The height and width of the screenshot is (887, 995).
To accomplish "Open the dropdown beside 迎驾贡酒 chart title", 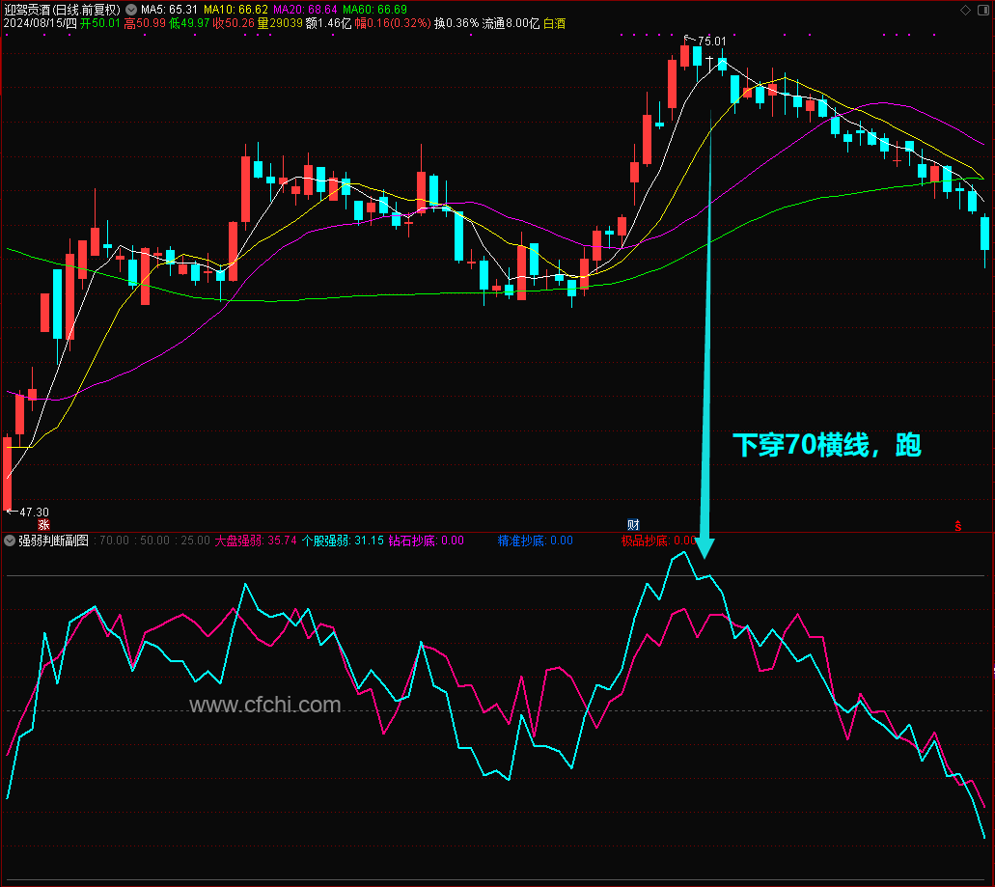I will (x=130, y=10).
